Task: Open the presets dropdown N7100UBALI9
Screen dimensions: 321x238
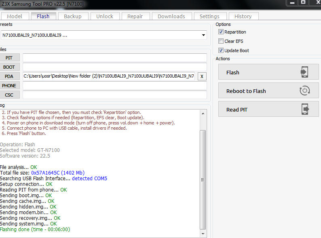Action: 104,35
